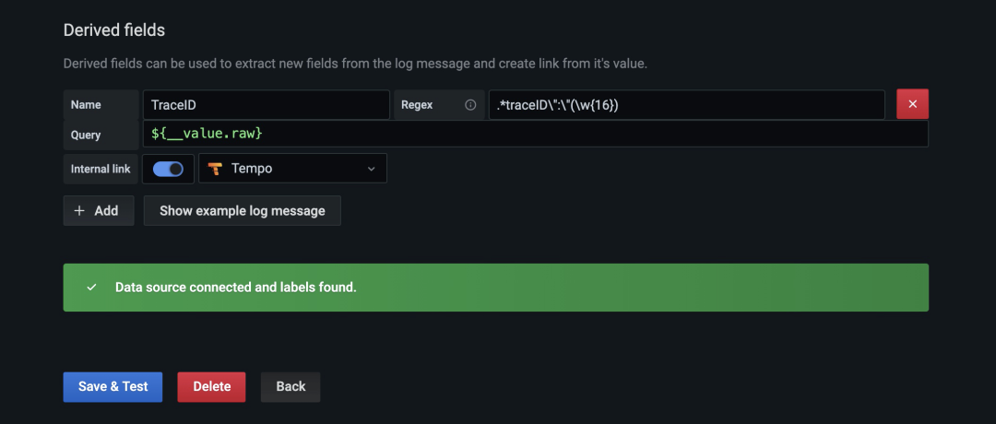Save and test the data source

[113, 386]
